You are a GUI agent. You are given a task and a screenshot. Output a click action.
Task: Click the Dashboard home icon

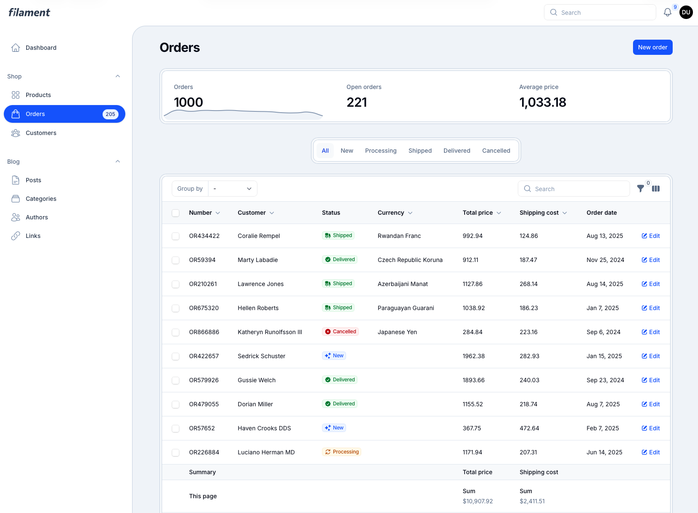[x=16, y=48]
